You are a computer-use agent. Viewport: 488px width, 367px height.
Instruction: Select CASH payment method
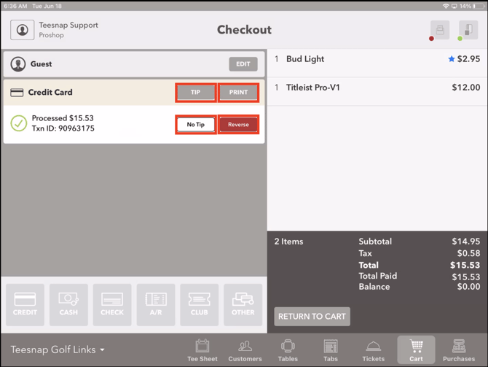coord(68,305)
